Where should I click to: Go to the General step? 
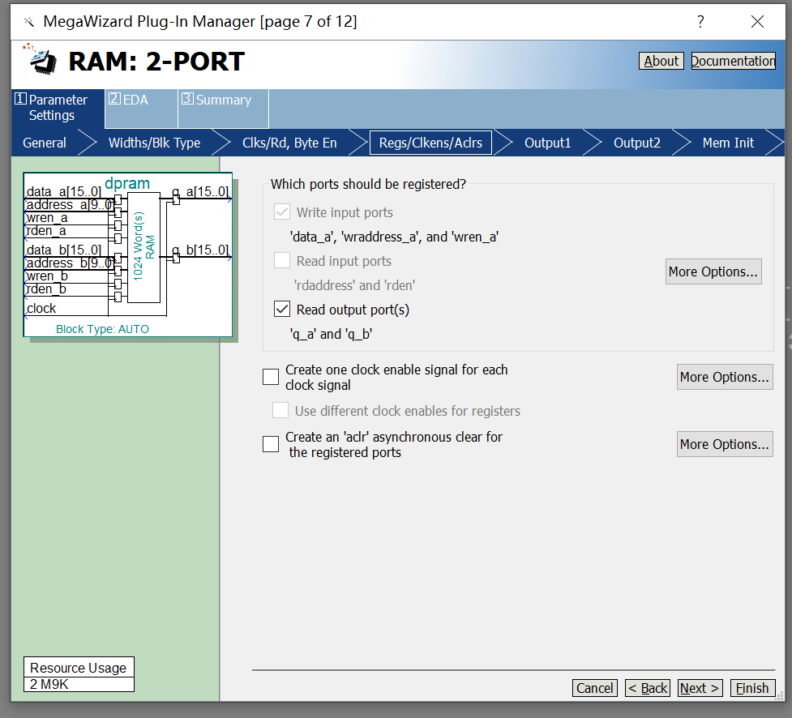click(x=45, y=143)
